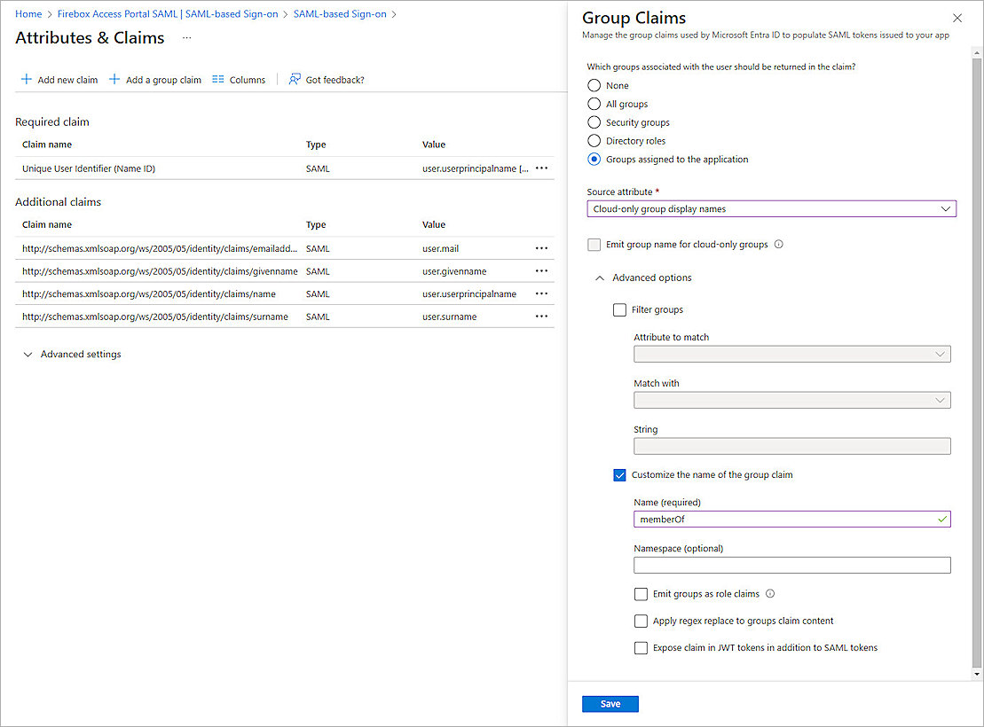Open the Source attribute dropdown
This screenshot has width=984, height=727.
(x=947, y=208)
